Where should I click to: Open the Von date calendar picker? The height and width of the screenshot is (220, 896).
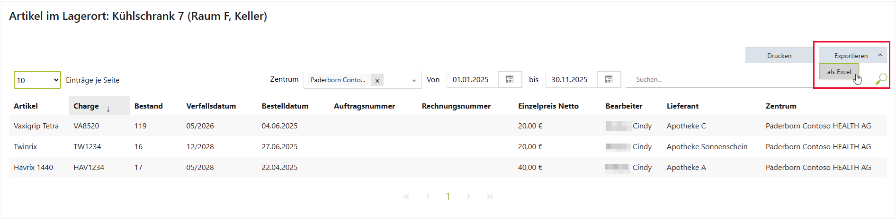(510, 79)
